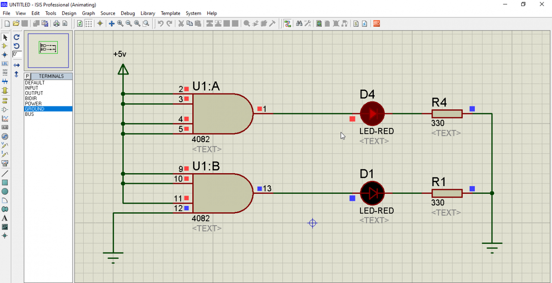552x283 pixels.
Task: Run Electrical Rule Check lightning icon
Action: point(364,23)
